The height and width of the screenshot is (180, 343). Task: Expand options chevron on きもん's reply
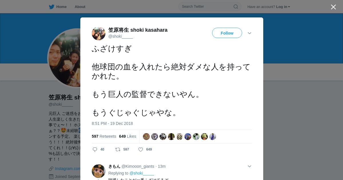(250, 166)
